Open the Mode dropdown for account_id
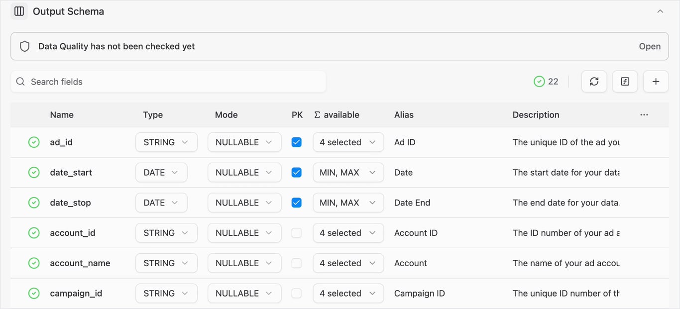 (244, 233)
